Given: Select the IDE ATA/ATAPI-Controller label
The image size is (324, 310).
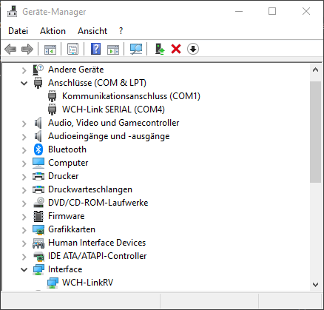Looking at the screenshot, I should [x=98, y=256].
